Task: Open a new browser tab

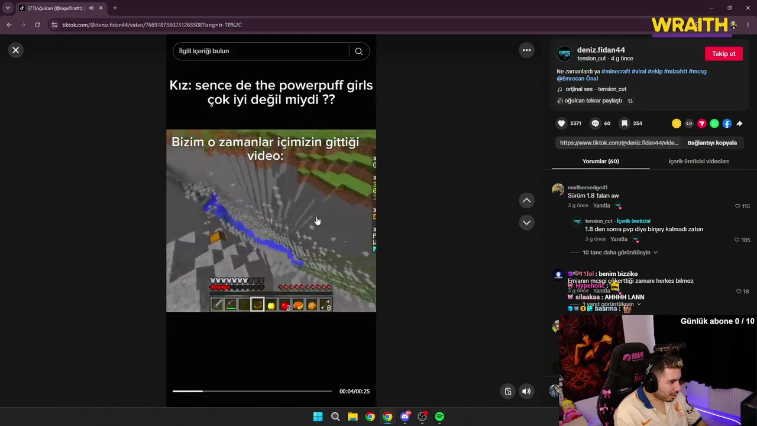Action: pos(115,8)
